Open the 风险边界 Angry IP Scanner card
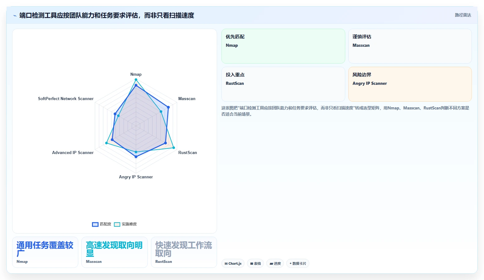The image size is (484, 280). (410, 84)
